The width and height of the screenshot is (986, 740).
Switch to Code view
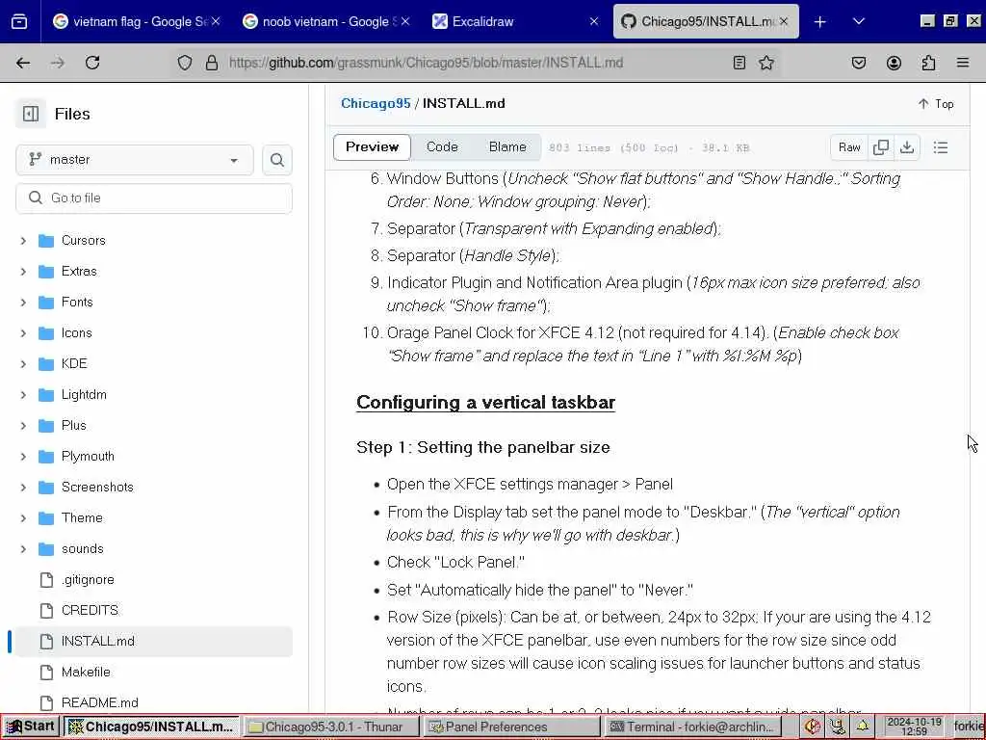(x=442, y=147)
